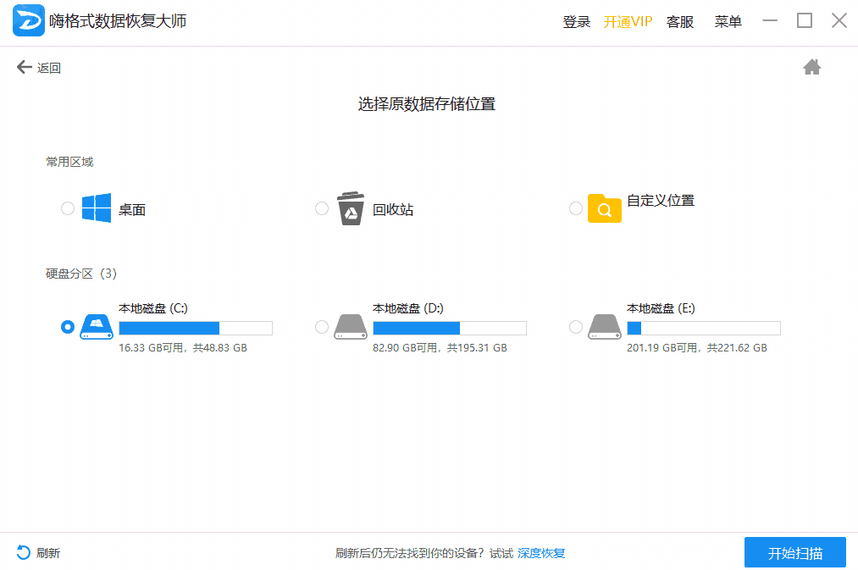Click the refresh icon next to 刷新
Screen dimensions: 858x570
(x=23, y=552)
